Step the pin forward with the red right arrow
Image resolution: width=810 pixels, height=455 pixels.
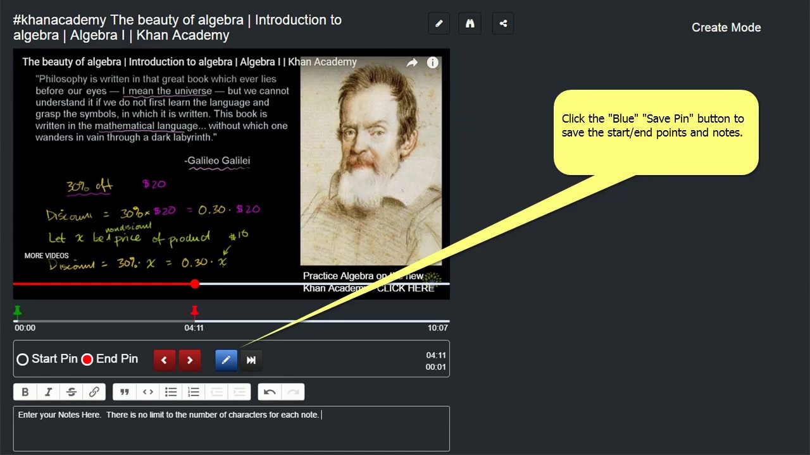click(x=190, y=360)
